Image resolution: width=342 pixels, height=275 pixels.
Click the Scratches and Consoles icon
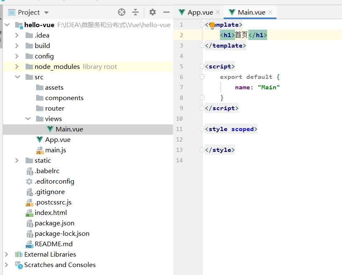(x=19, y=265)
